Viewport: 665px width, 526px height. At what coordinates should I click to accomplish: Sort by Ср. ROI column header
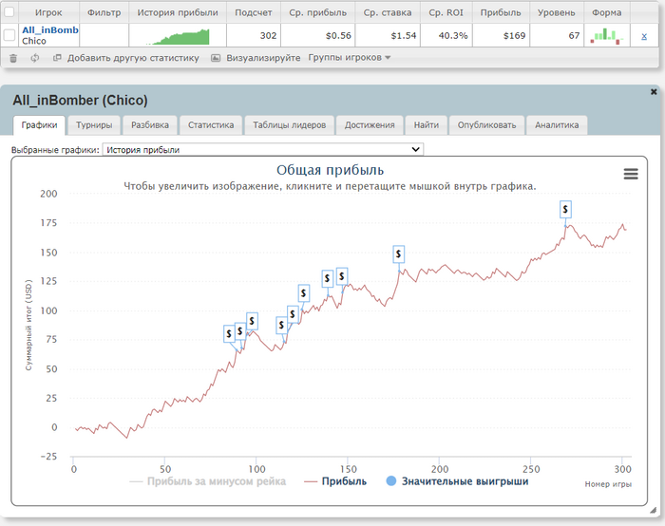tap(446, 12)
